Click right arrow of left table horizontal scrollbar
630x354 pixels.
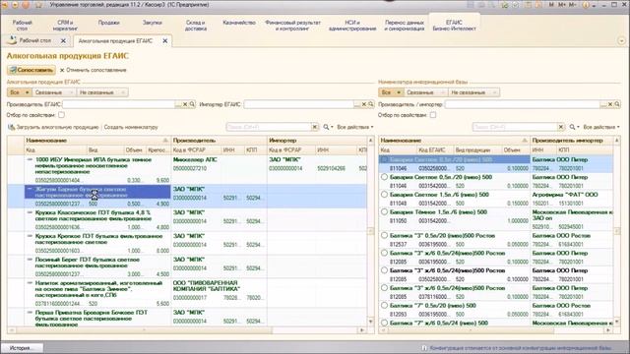[361, 330]
